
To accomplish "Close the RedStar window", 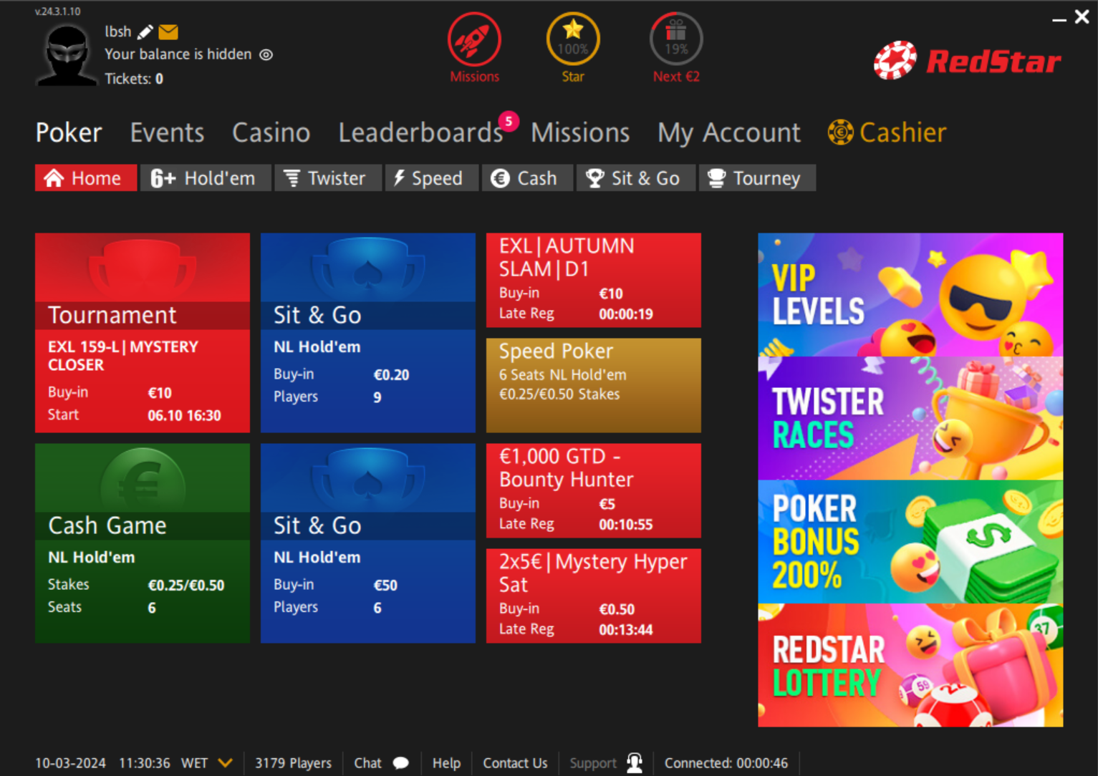I will [1082, 16].
